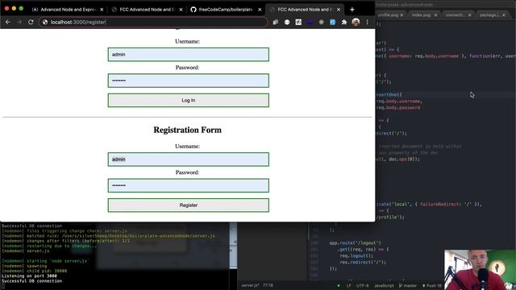Click the site info globe icon
516x290 pixels.
click(45, 22)
